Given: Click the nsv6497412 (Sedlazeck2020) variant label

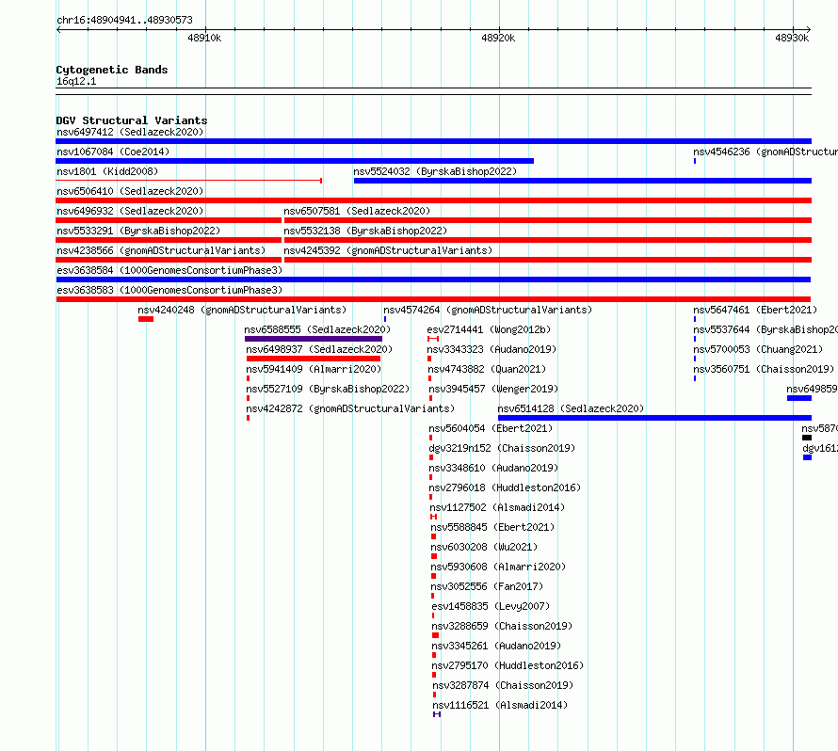Looking at the screenshot, I should coord(130,132).
